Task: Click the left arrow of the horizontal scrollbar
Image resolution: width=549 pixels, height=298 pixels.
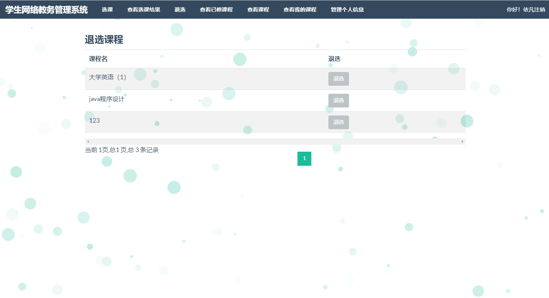Action: pyautogui.click(x=87, y=141)
